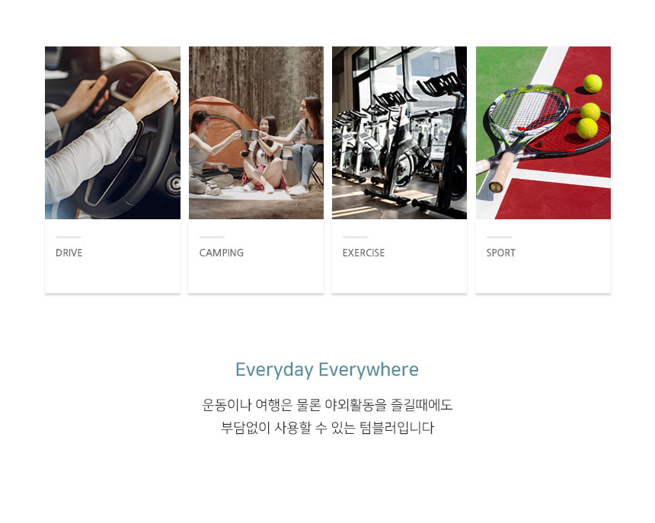Click the short line above CAMPING
This screenshot has width=655, height=523.
[x=212, y=237]
